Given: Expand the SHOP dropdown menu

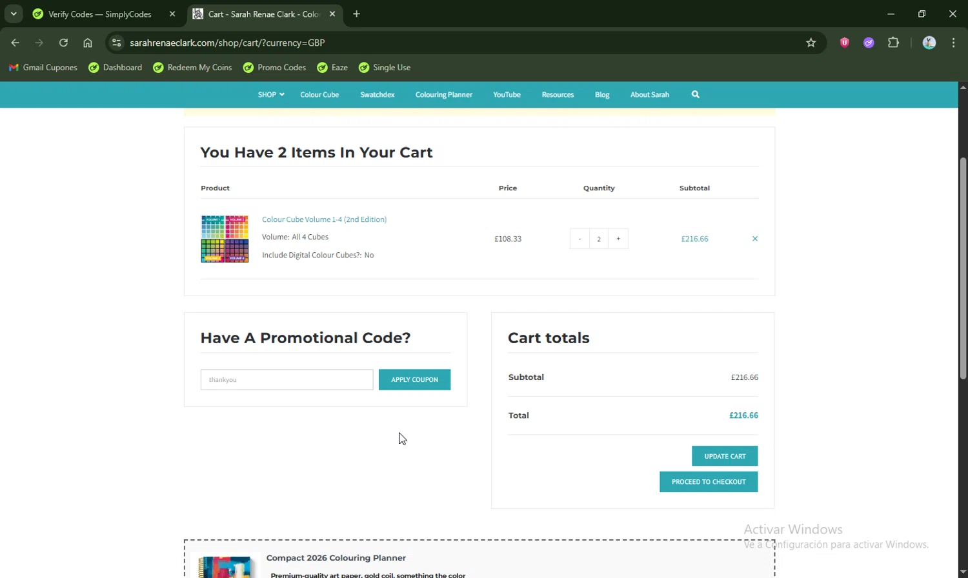Looking at the screenshot, I should pos(271,94).
